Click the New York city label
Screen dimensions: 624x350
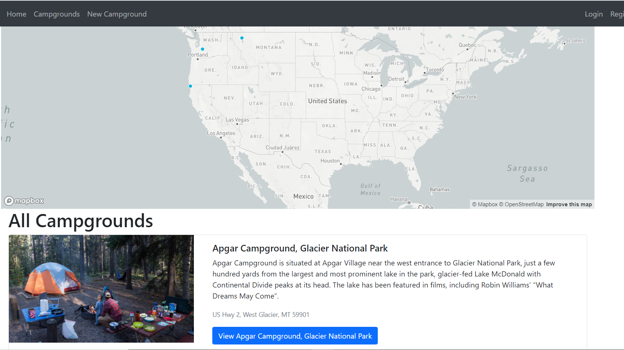click(x=465, y=97)
